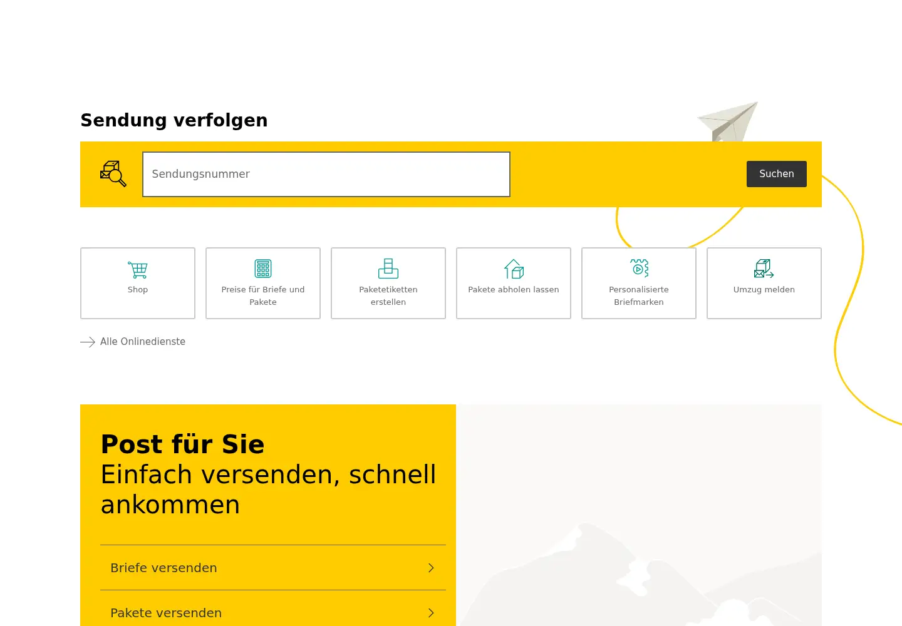The height and width of the screenshot is (626, 902).
Task: Click the arrow icon beside Alle Onlinedienste
Action: 88,342
